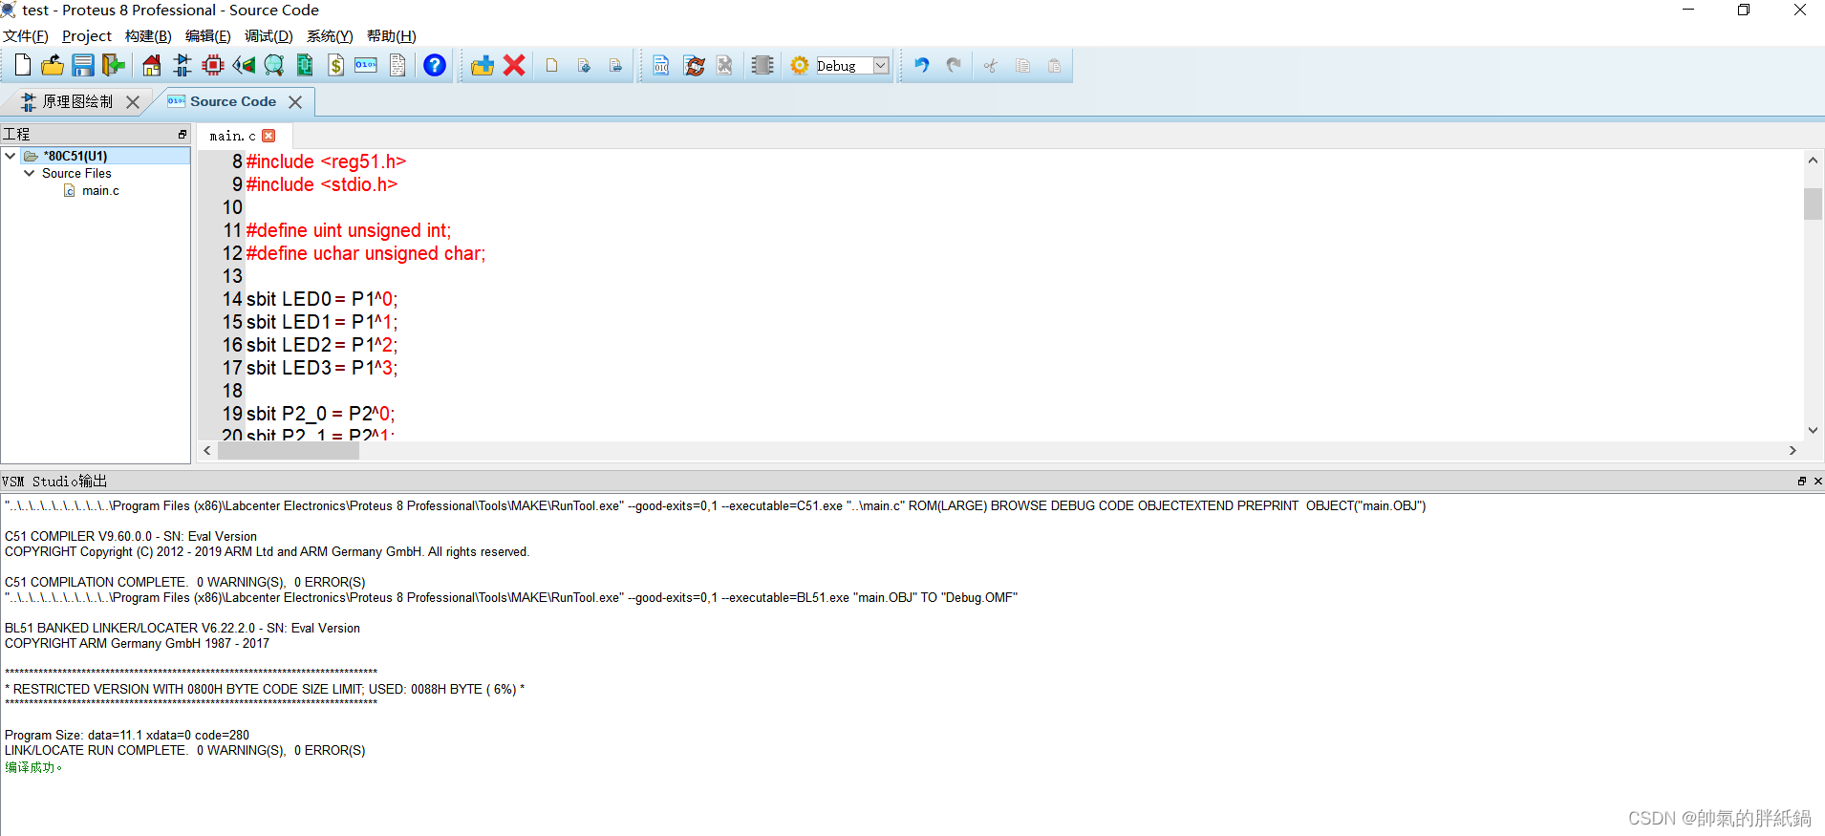This screenshot has width=1825, height=836.
Task: Click the '编译成功。' output message
Action: point(33,767)
